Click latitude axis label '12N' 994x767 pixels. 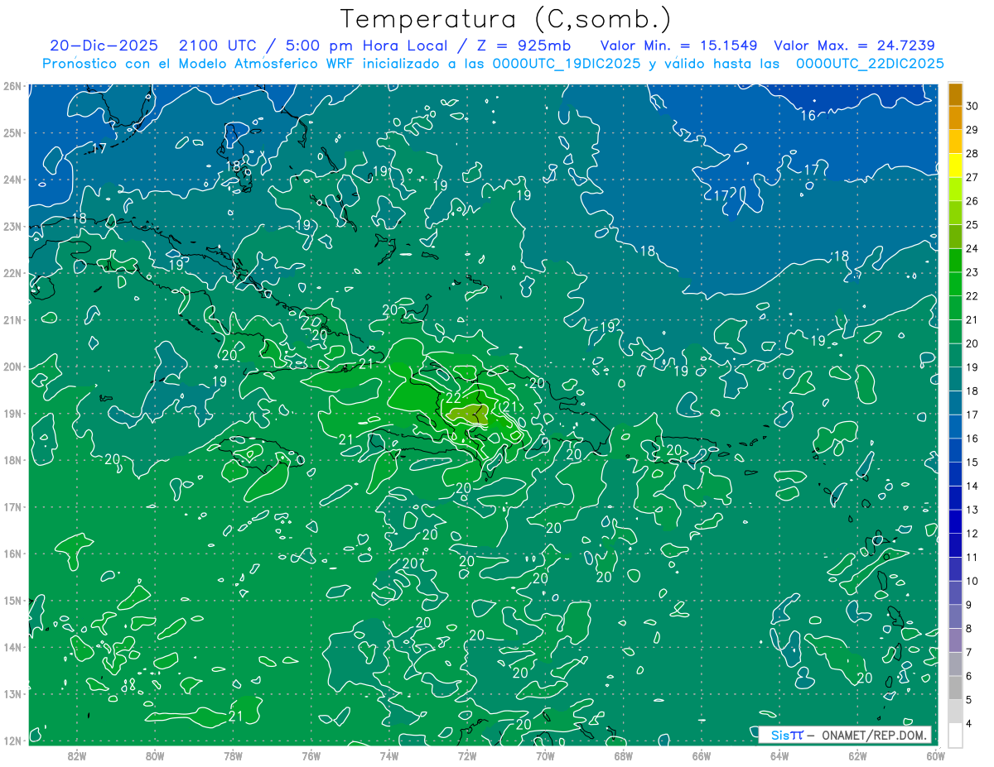coord(12,741)
